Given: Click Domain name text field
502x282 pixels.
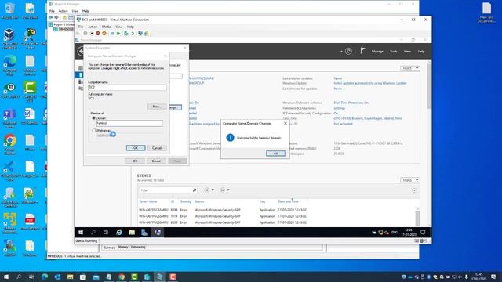Looking at the screenshot, I should point(129,123).
